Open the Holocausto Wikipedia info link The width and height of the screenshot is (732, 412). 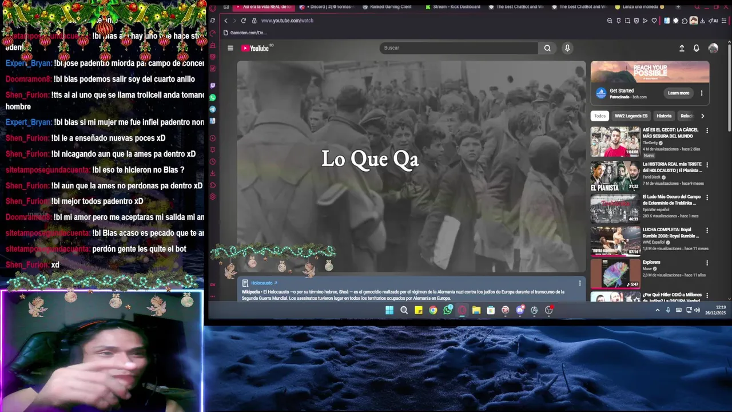(264, 283)
